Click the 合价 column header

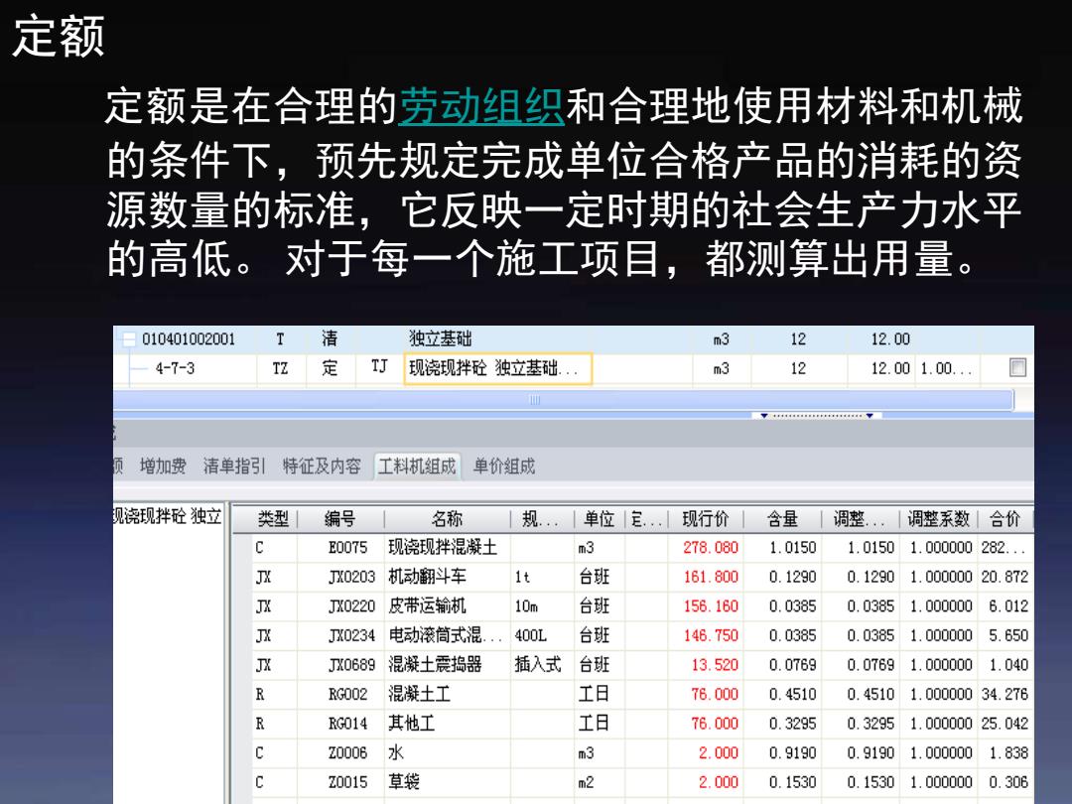[1005, 519]
